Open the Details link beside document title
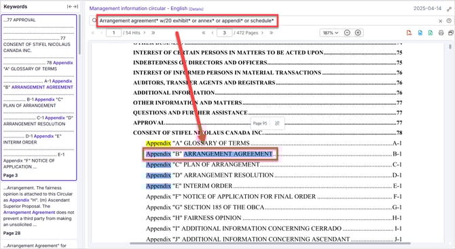This screenshot has width=455, height=249. (196, 9)
